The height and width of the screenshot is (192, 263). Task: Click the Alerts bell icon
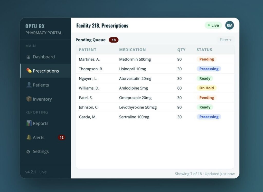tap(29, 137)
